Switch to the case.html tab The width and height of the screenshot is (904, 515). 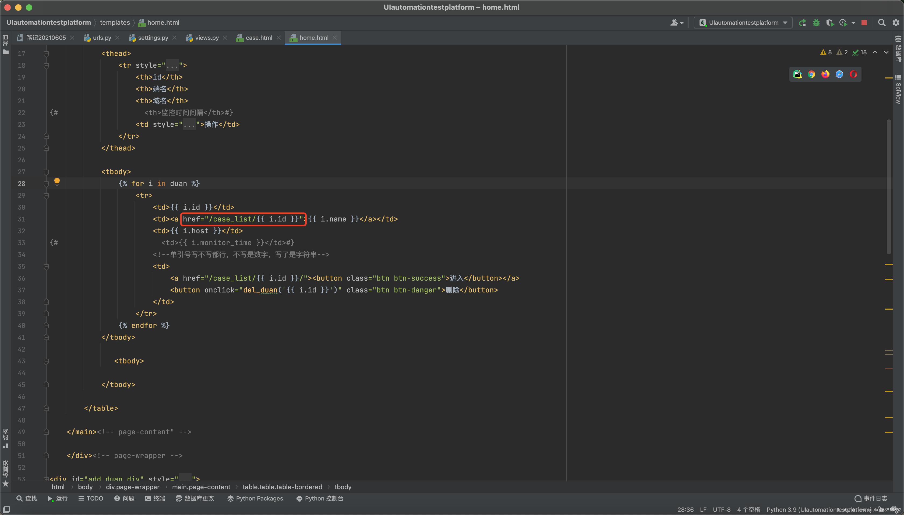(258, 37)
